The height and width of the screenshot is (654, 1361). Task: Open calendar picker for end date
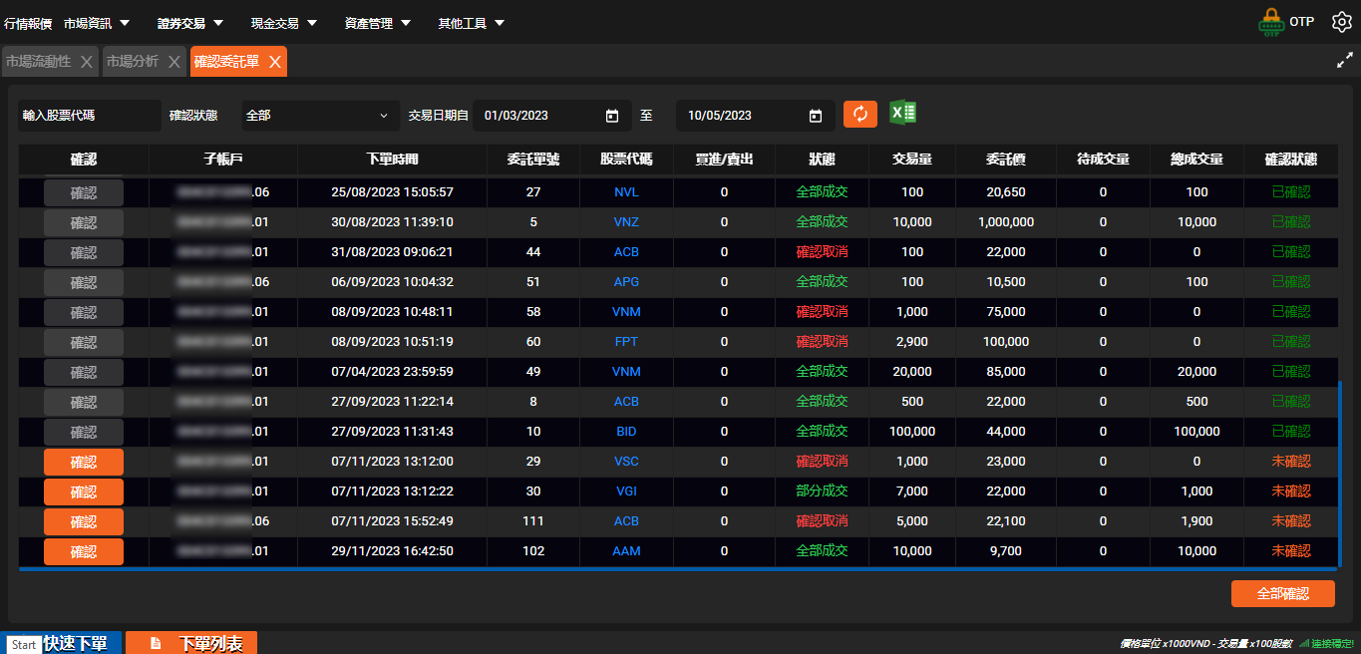816,116
